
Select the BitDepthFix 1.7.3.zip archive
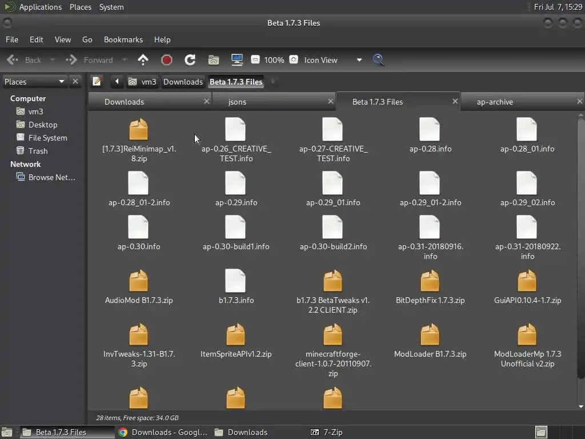click(430, 287)
